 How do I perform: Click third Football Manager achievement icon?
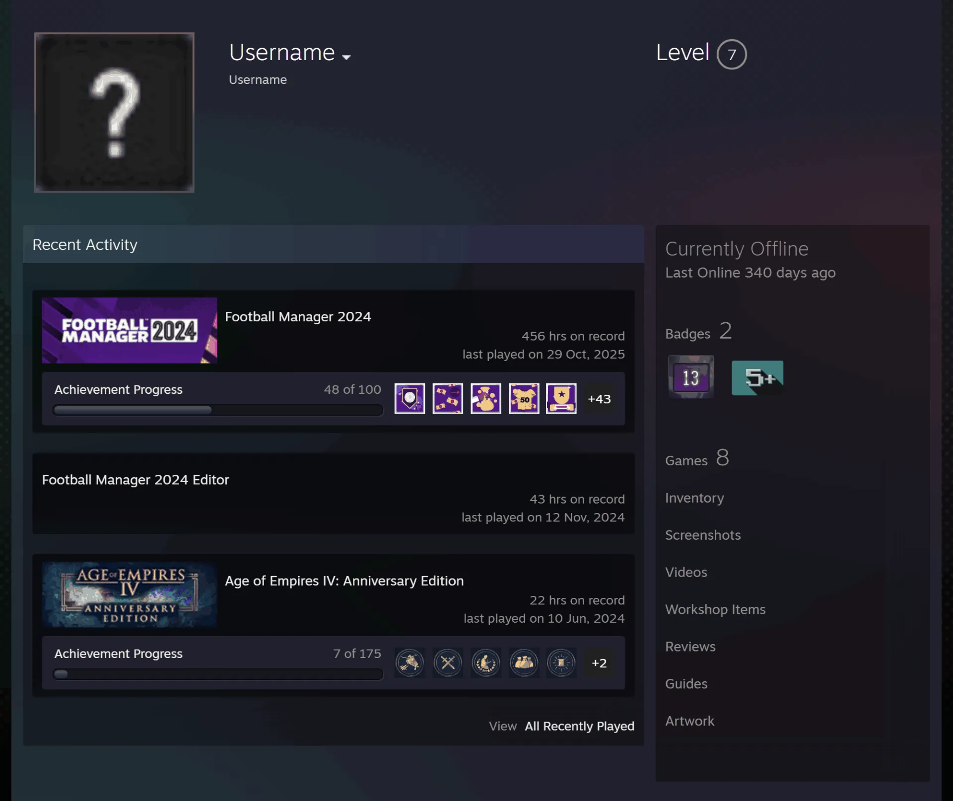[x=486, y=398]
